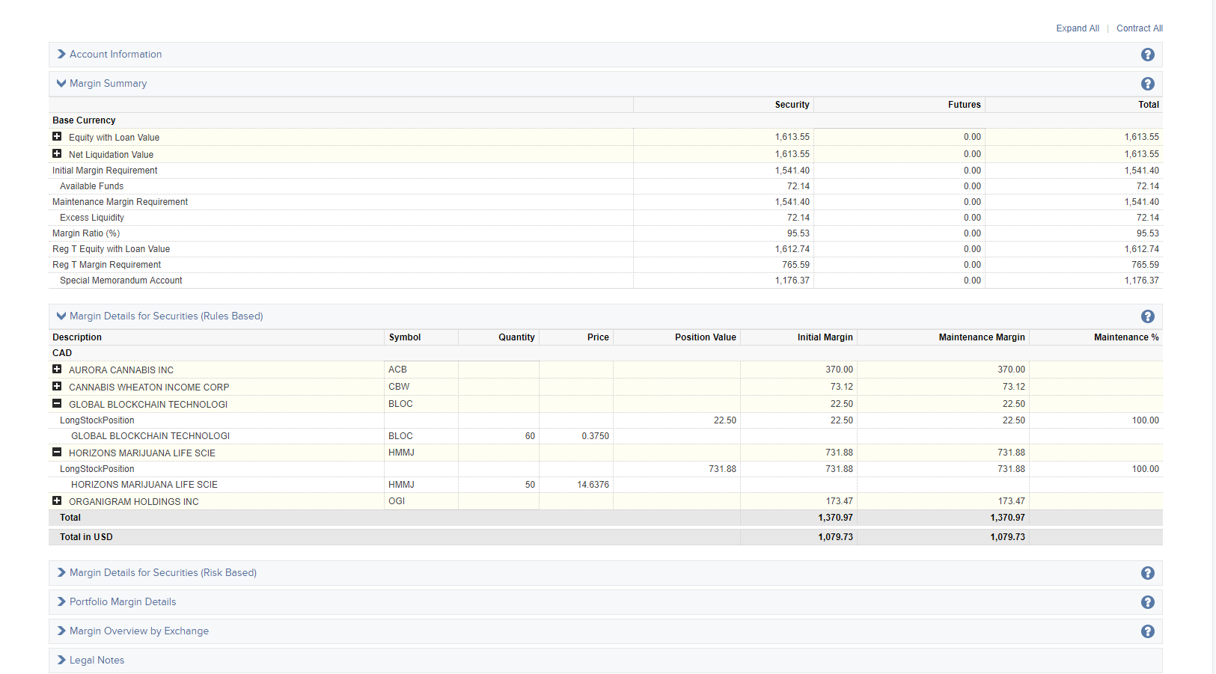Viewport: 1216px width, 674px height.
Task: Click the Position Value column header
Action: [705, 337]
